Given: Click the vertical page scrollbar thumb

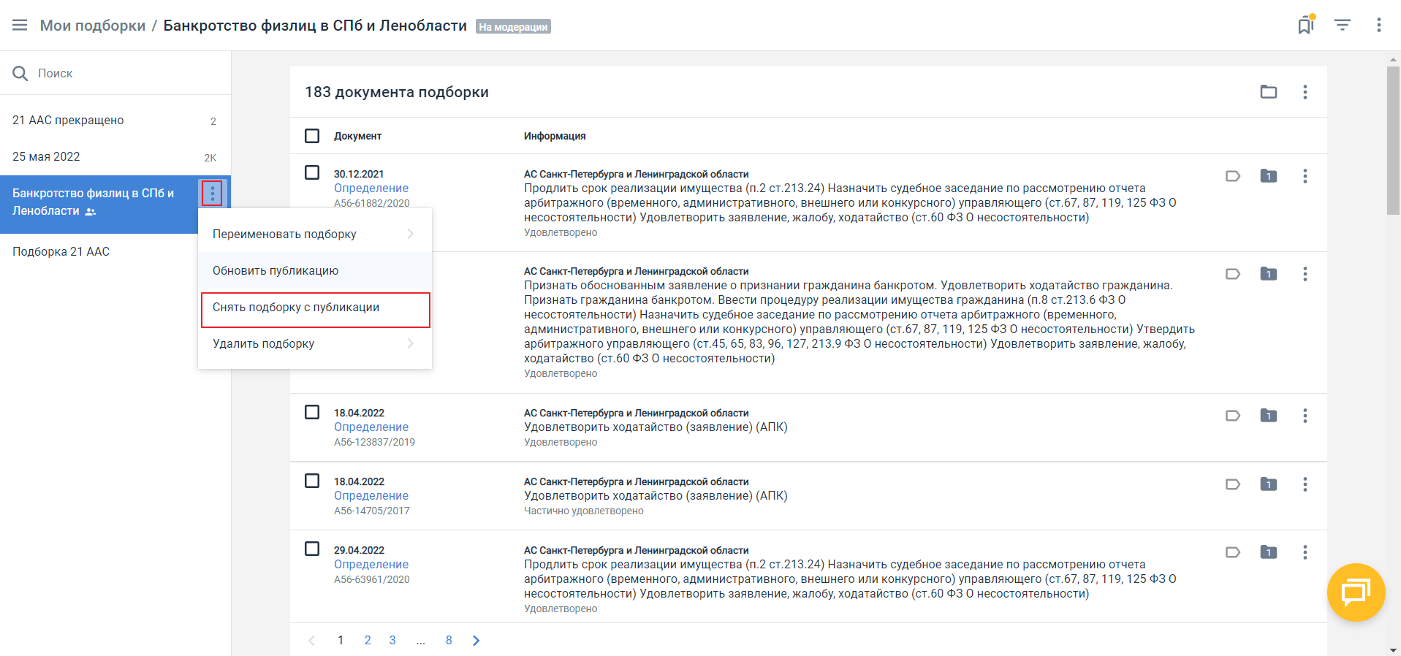Looking at the screenshot, I should coord(1393,141).
